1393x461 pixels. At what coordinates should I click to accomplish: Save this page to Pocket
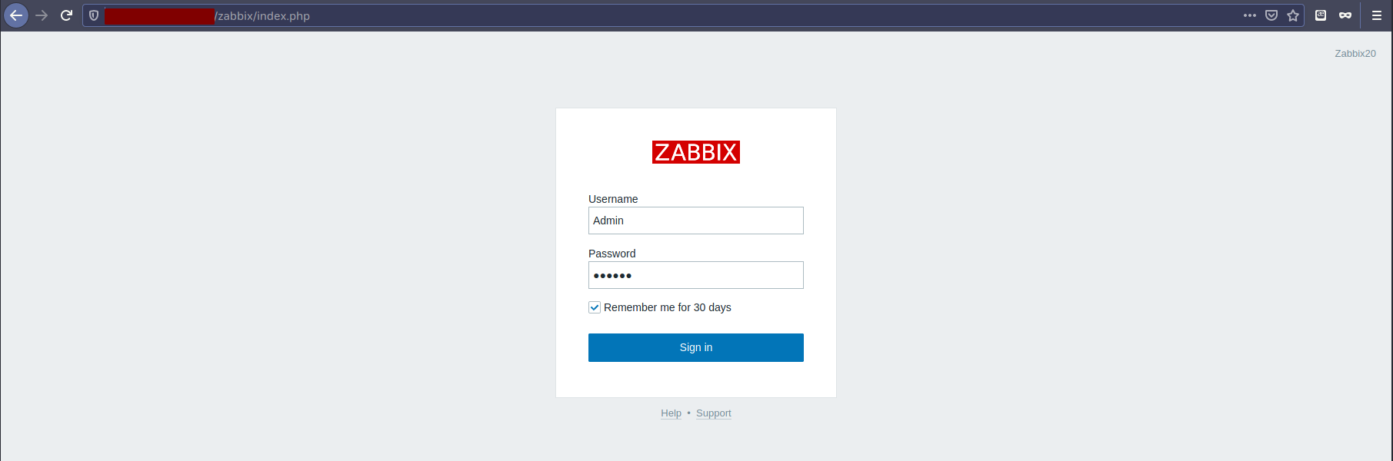1271,15
